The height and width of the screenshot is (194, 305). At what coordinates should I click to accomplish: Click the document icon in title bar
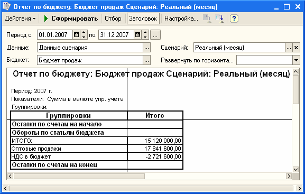pos(6,6)
